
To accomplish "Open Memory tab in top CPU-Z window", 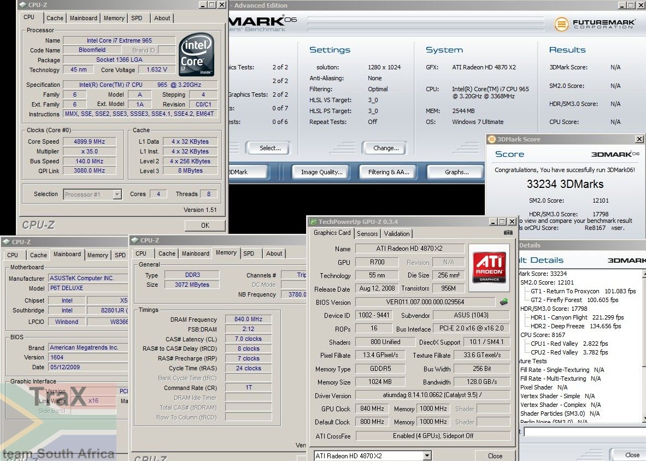I will click(x=114, y=18).
